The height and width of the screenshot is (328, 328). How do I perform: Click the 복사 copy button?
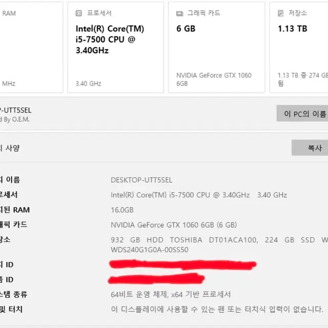pos(310,148)
